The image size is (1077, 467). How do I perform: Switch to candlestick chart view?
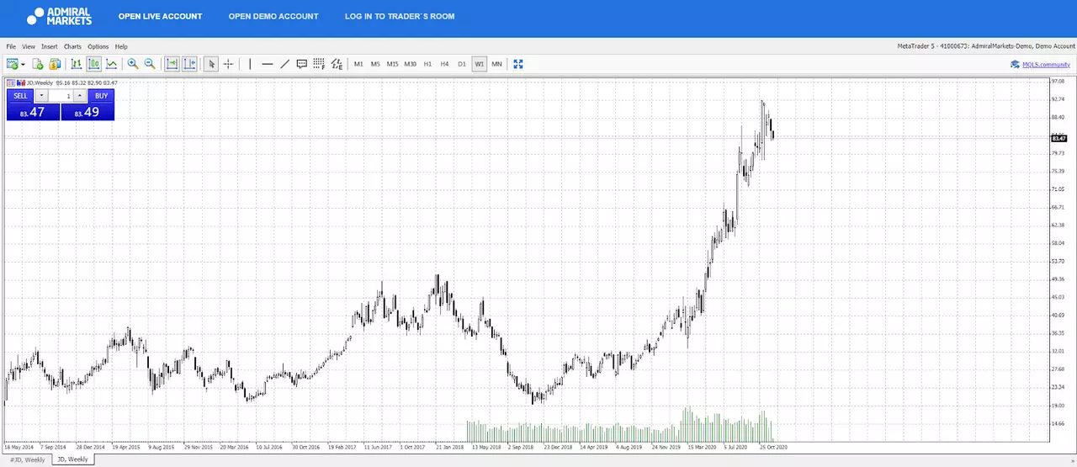tap(93, 64)
